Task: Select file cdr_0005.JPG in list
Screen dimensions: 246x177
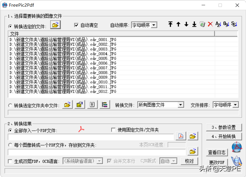Action: coord(63,59)
